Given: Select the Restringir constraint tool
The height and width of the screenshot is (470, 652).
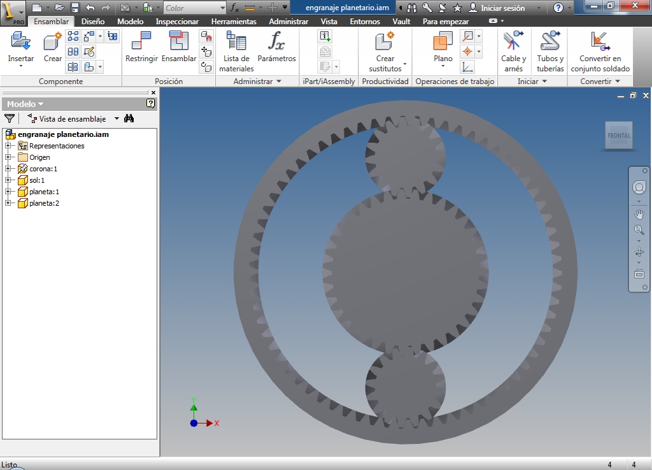Looking at the screenshot, I should 141,43.
